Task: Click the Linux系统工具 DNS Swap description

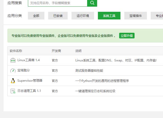Action: (x=116, y=60)
